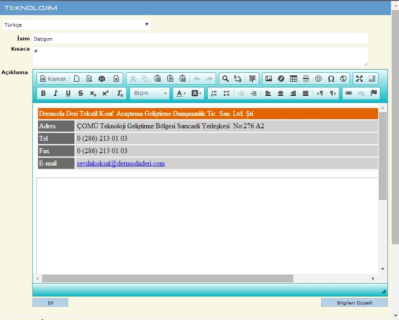Open the Biçim format dropdown
Viewport: 399px width, 320px height.
[x=149, y=93]
